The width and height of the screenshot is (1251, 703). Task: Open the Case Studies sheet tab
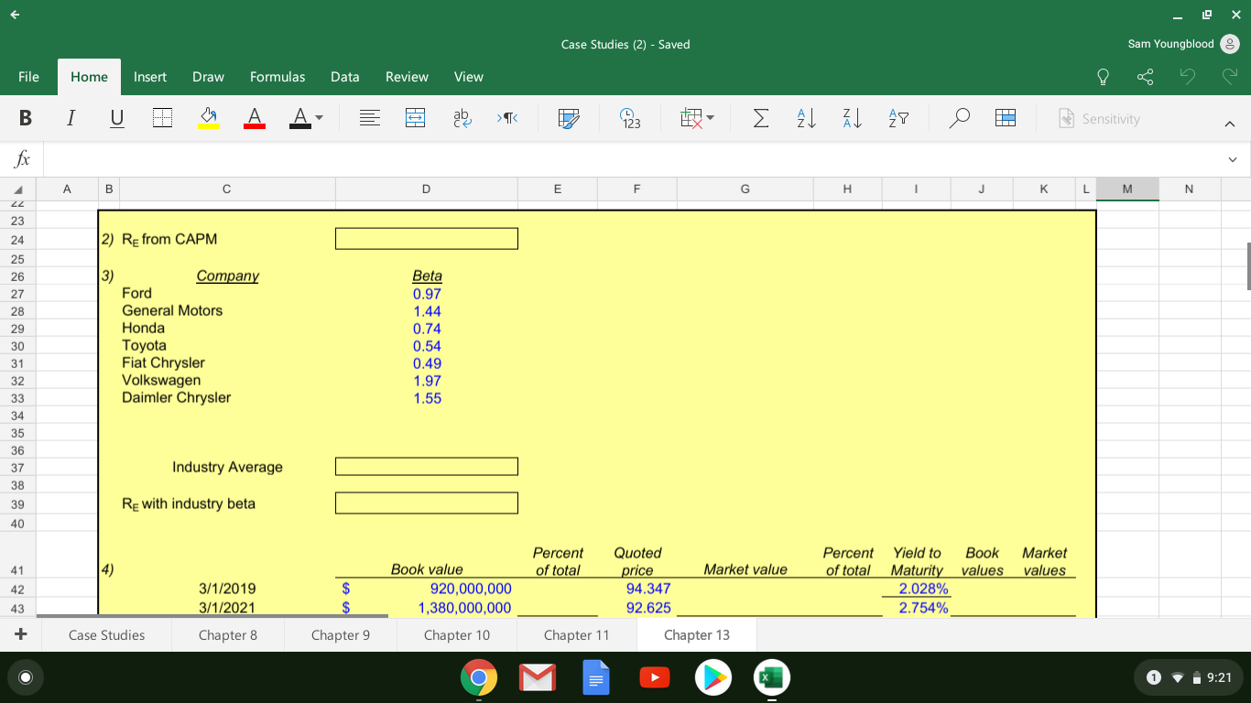pyautogui.click(x=106, y=635)
